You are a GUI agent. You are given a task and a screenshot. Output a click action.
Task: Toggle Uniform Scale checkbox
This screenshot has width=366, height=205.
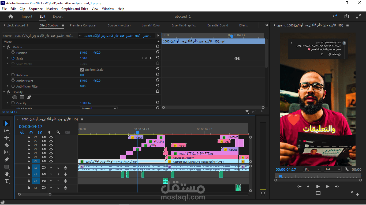click(x=82, y=70)
